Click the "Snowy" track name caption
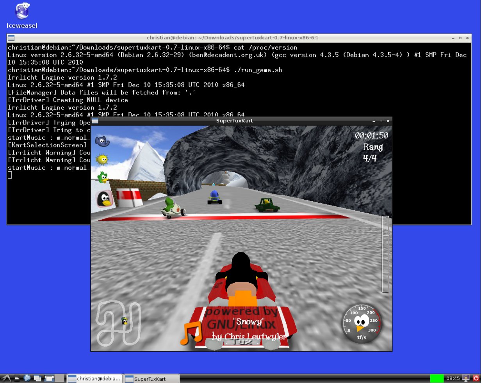Screen dimensions: 481x383 point(249,321)
